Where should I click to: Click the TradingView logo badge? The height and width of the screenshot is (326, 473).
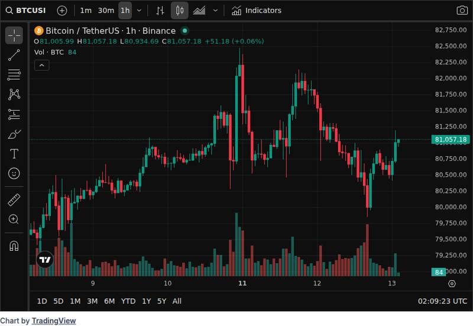[45, 260]
